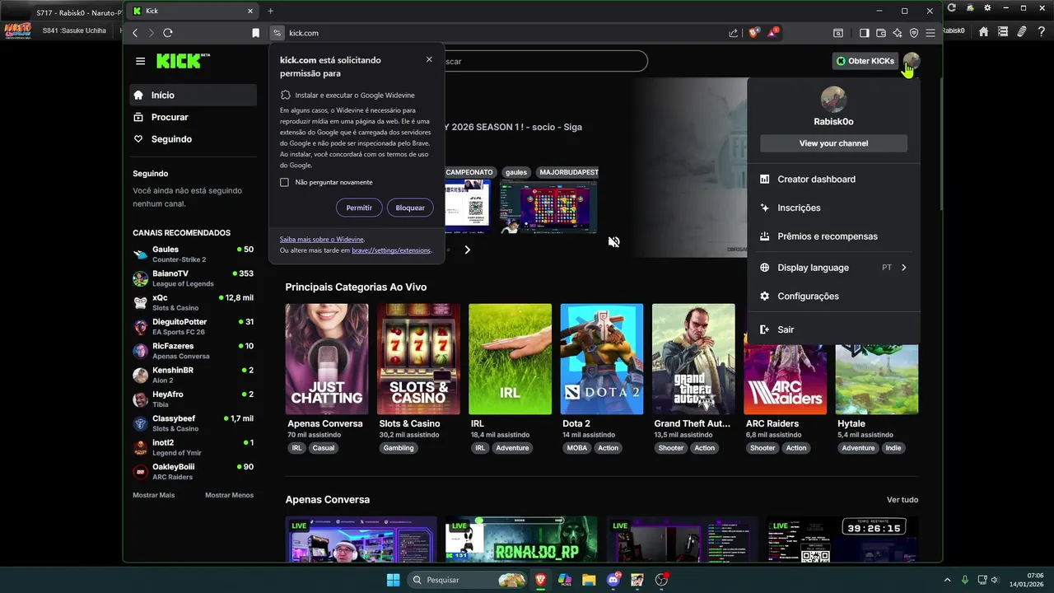Select Procurar in the sidebar
Screen dimensions: 1054x593
[193, 117]
